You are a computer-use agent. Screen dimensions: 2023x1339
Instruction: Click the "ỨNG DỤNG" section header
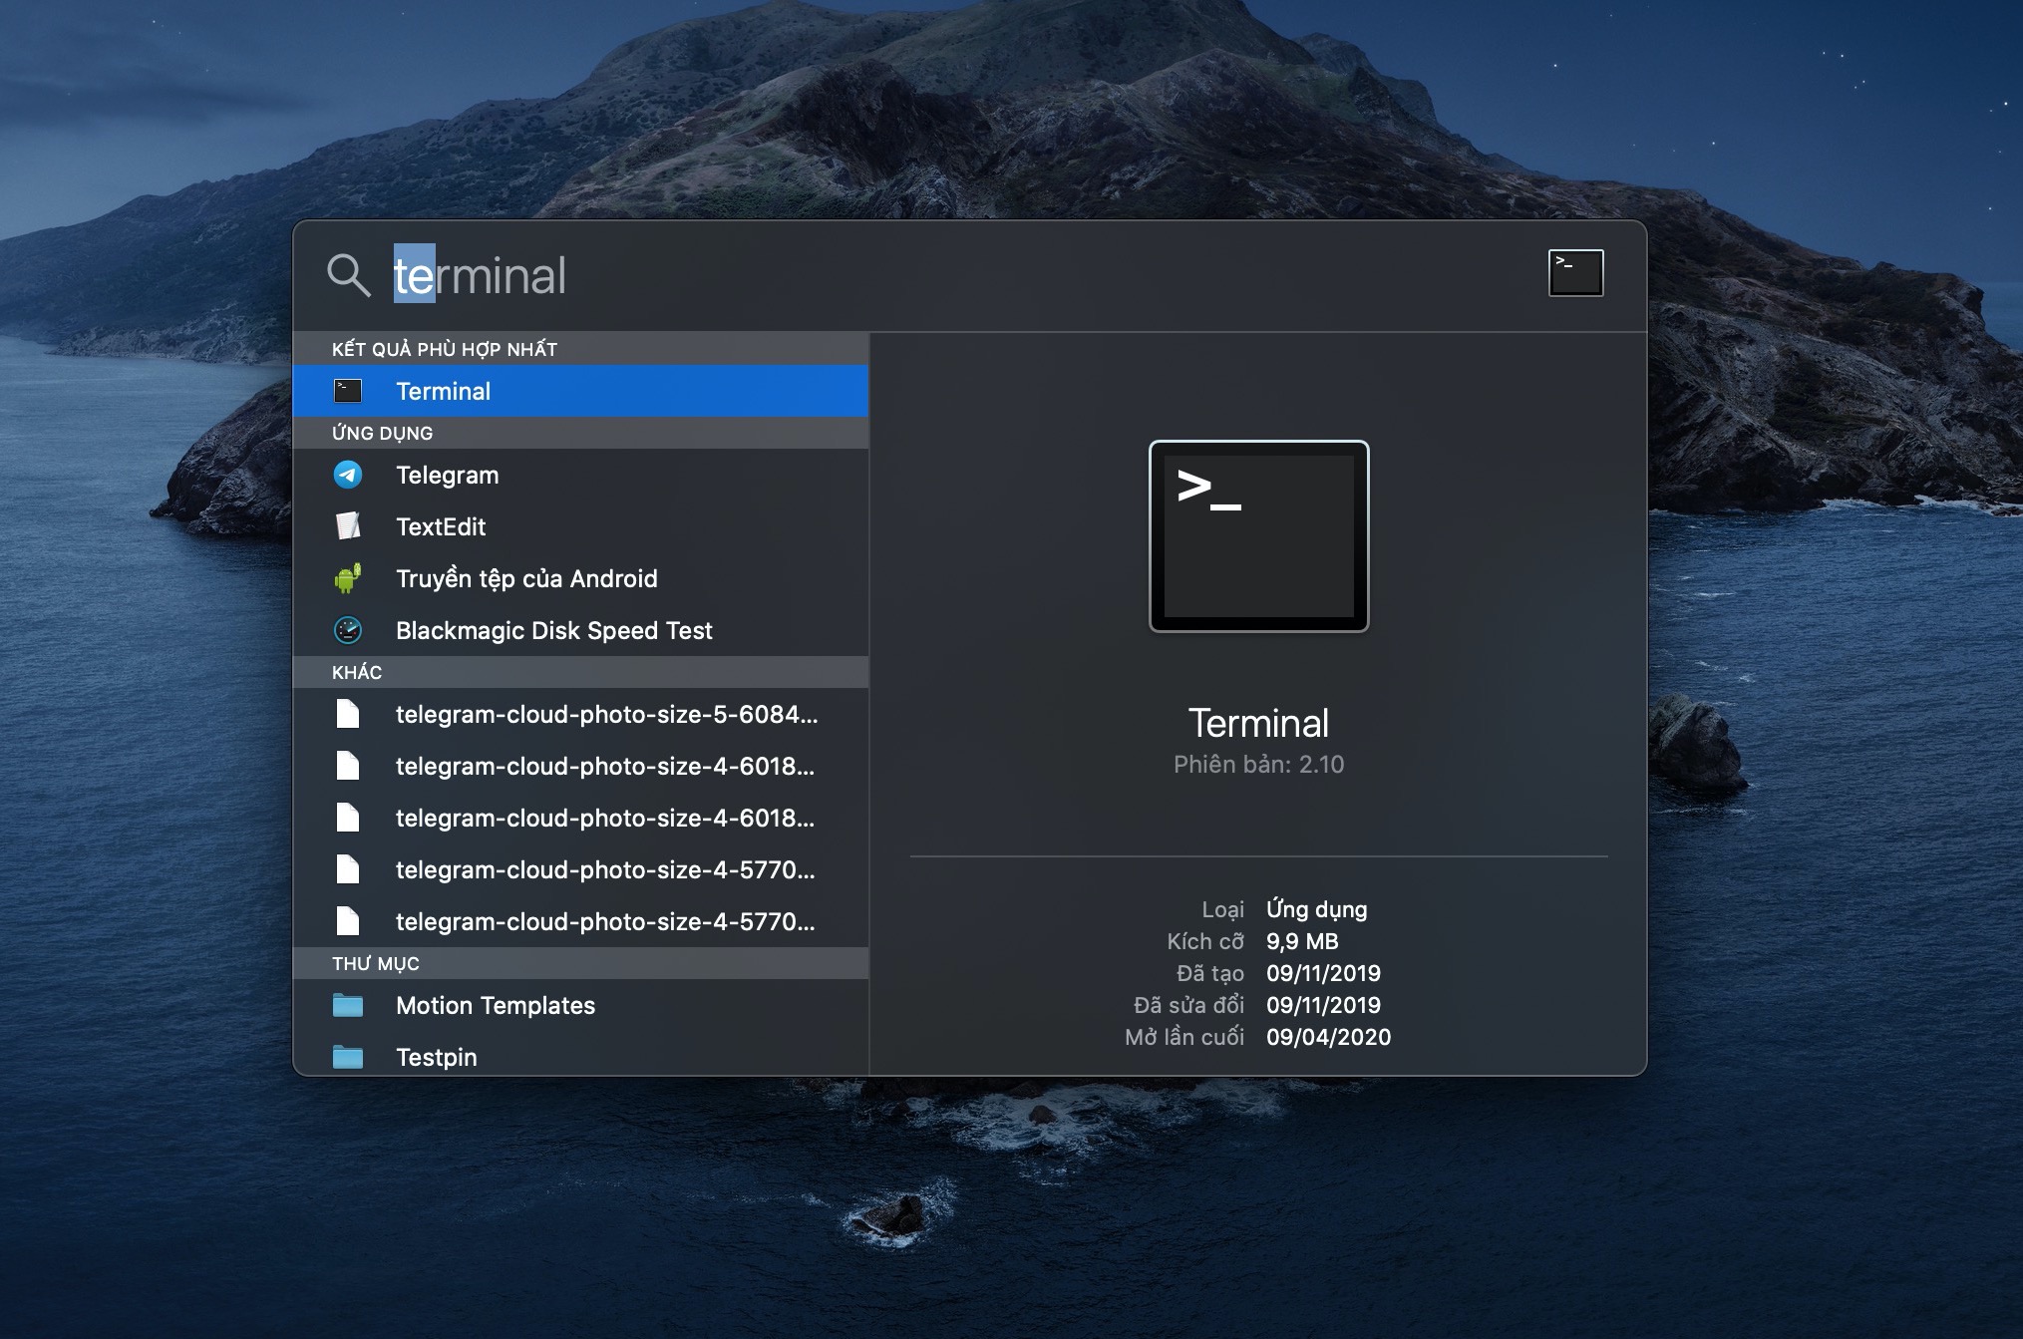[x=382, y=433]
